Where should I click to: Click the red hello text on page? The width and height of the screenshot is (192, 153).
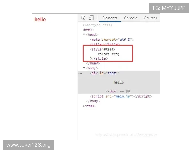point(40,19)
